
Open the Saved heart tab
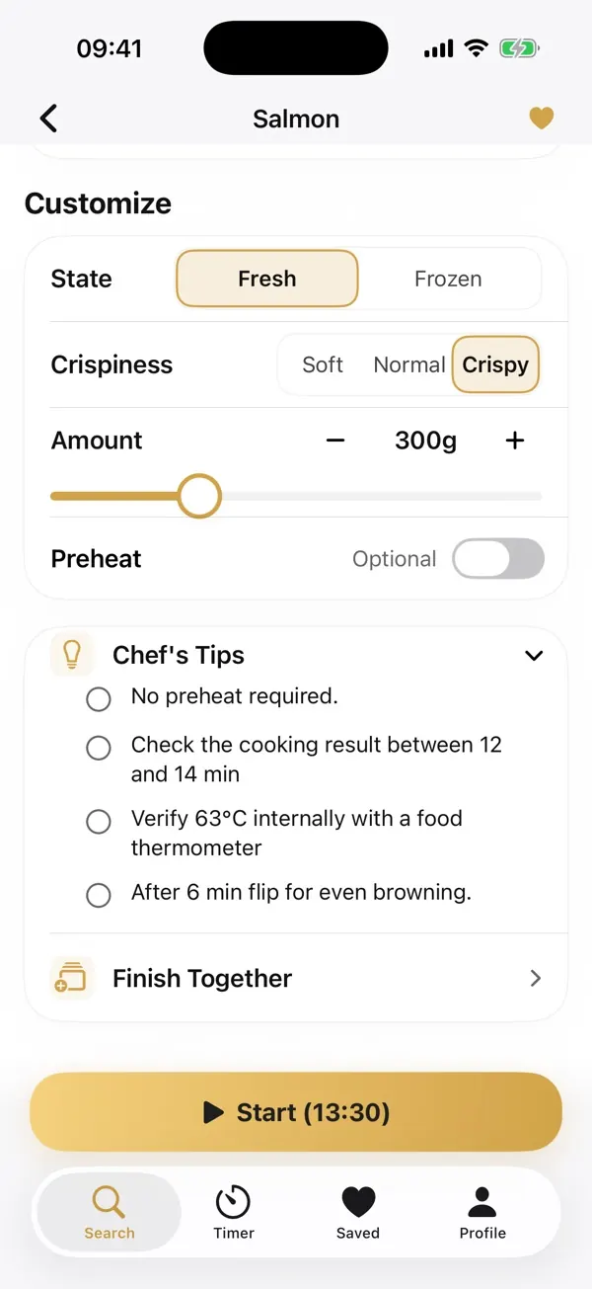click(x=358, y=1202)
